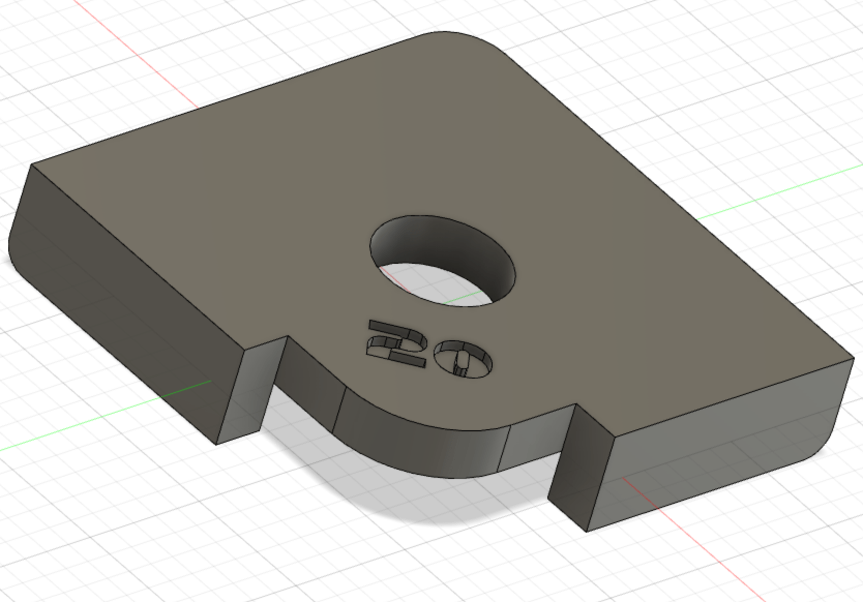Viewport: 863px width, 602px height.
Task: Select the right end face below the top
Action: pyautogui.click(x=724, y=455)
